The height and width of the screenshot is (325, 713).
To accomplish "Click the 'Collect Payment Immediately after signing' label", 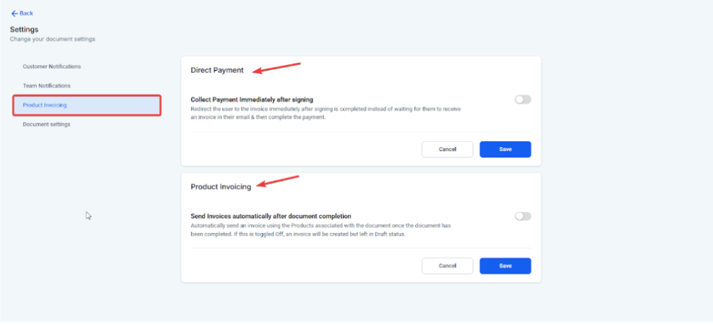I will pos(252,100).
